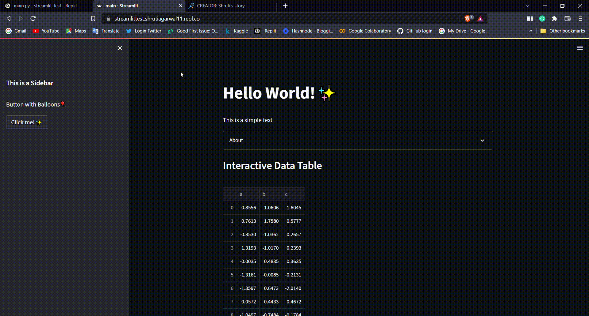Click the address bar URL

click(x=157, y=19)
